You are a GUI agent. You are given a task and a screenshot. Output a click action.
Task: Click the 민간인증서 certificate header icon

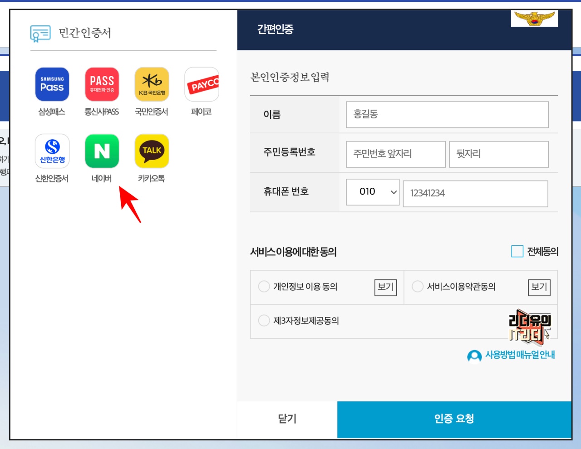(40, 34)
